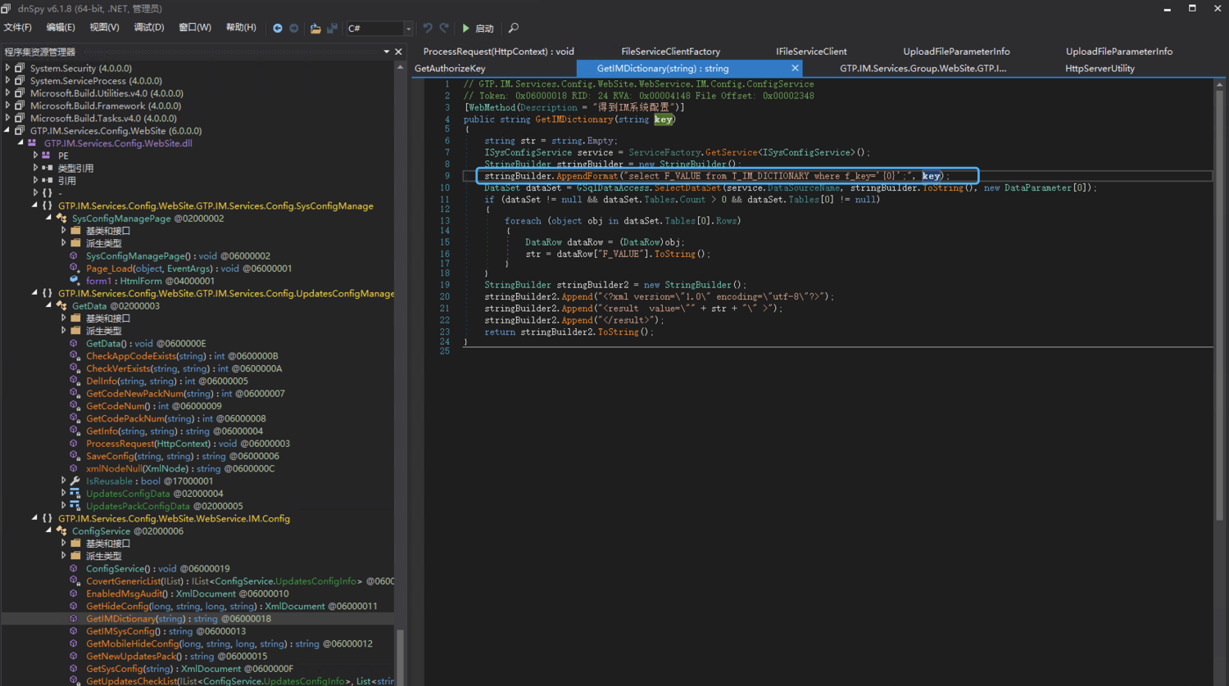Open the 调试(D) menu
This screenshot has width=1229, height=686.
148,28
